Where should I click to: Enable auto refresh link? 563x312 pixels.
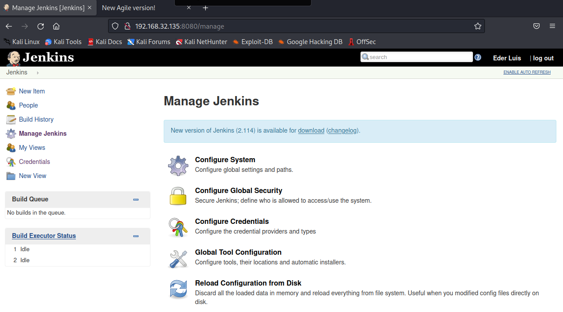(x=527, y=72)
